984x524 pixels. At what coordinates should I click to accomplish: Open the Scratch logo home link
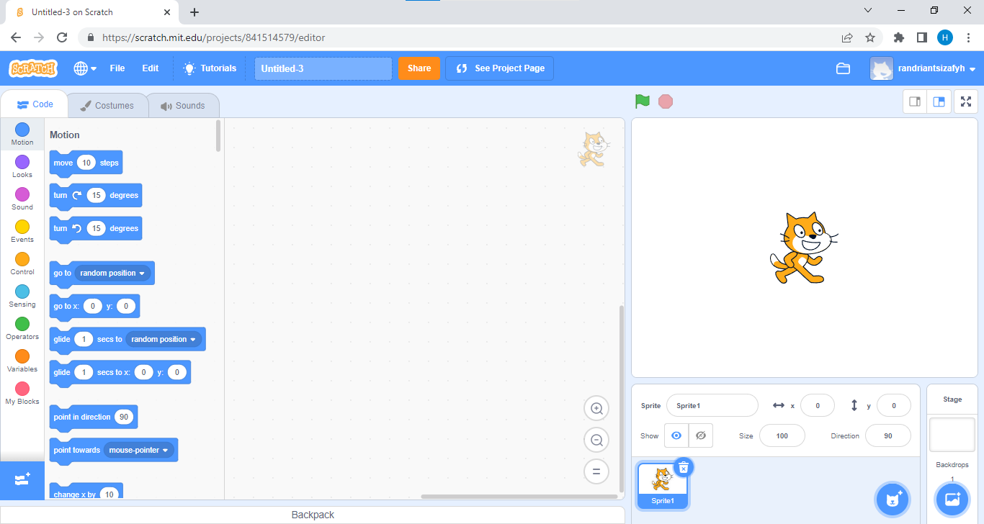click(x=32, y=68)
